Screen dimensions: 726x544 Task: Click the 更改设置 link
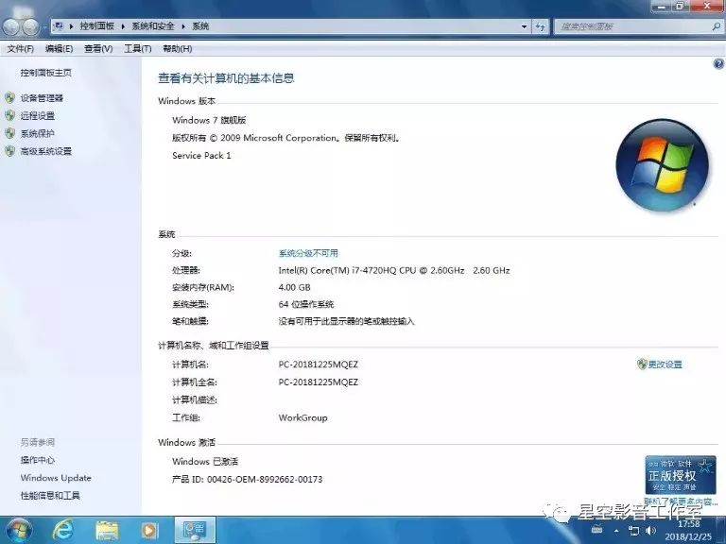click(x=665, y=364)
